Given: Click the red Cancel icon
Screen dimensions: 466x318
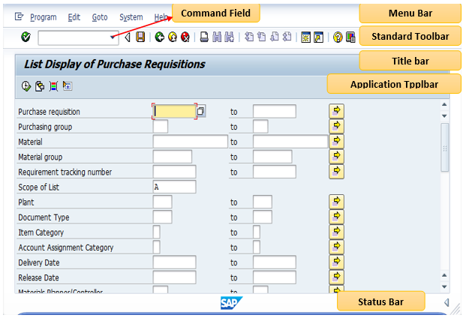Looking at the screenshot, I should click(185, 37).
